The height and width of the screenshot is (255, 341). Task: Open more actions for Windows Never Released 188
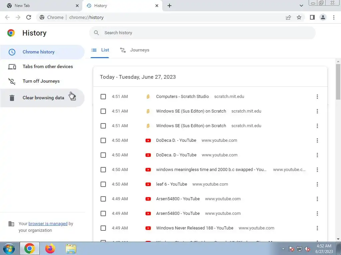coord(317,228)
